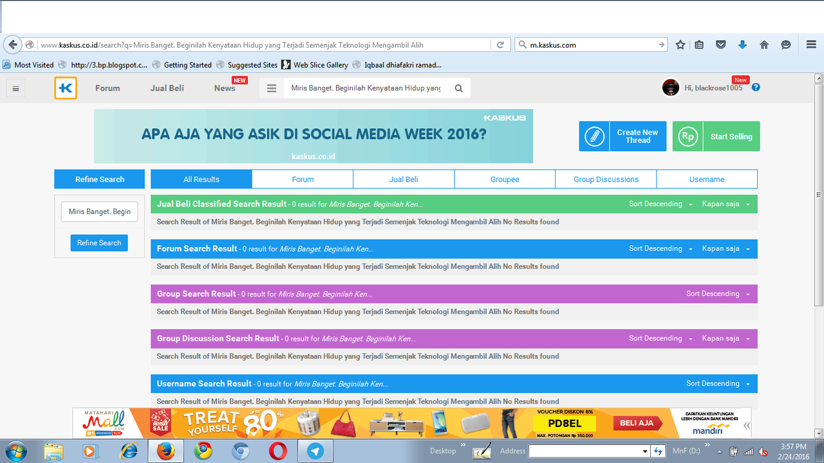Switch to the Forum results tab
Viewport: 824px width, 463px height.
303,179
